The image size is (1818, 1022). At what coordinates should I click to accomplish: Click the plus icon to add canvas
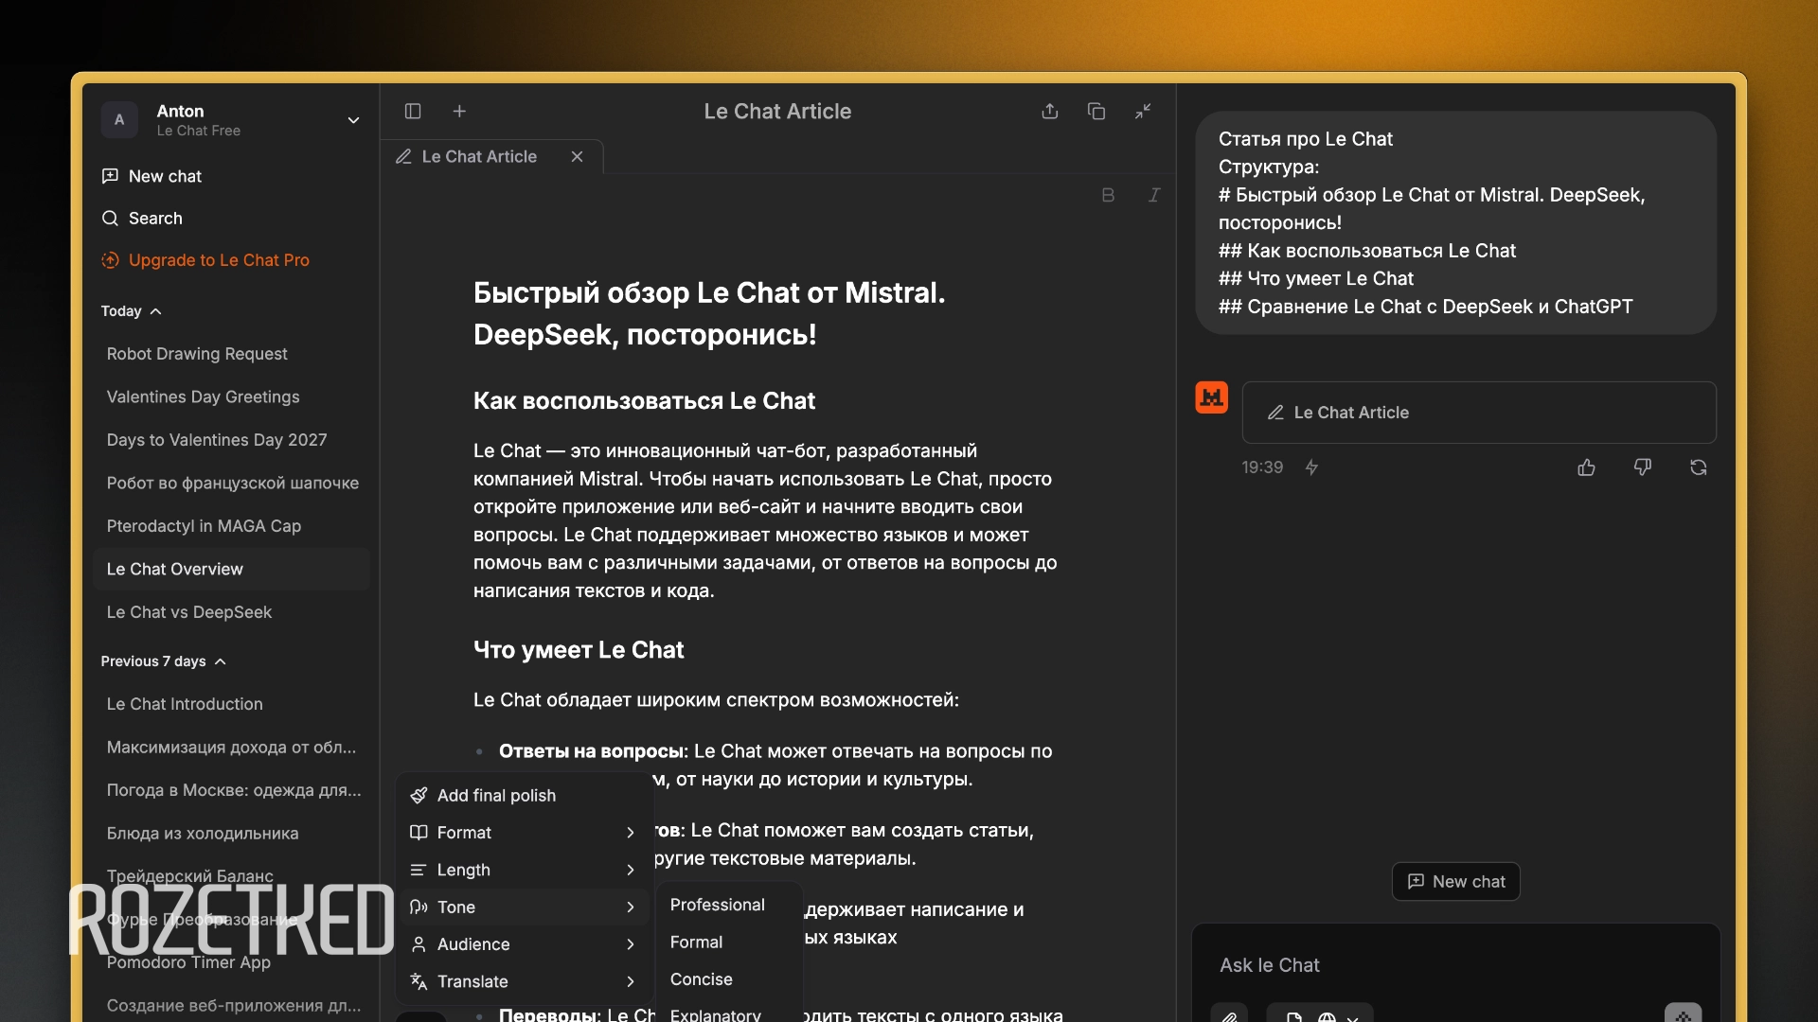click(x=459, y=112)
